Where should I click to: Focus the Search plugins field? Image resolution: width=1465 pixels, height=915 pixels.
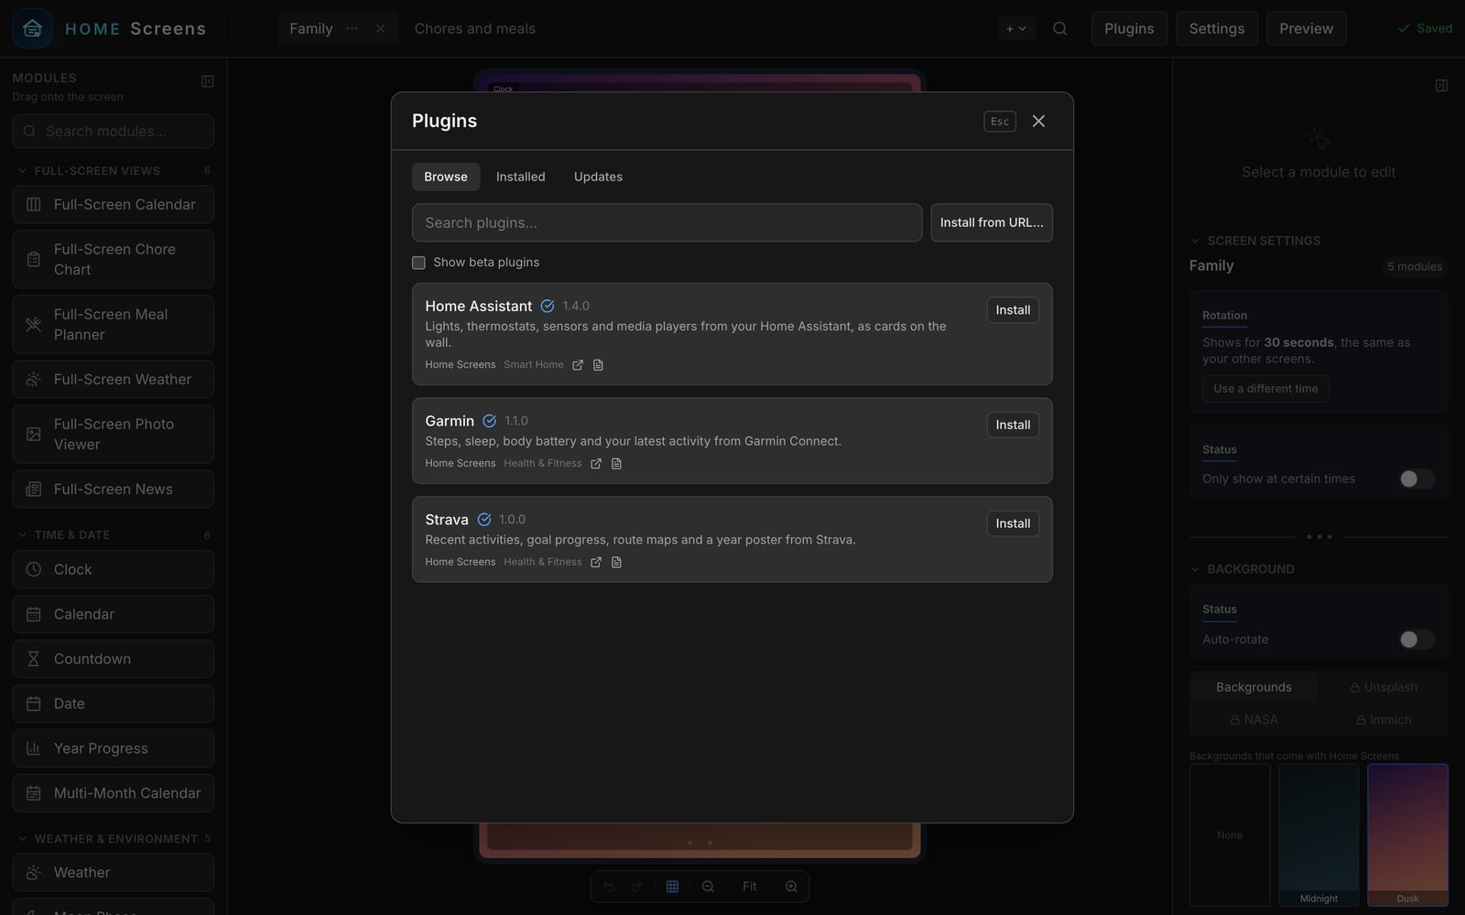(x=667, y=222)
